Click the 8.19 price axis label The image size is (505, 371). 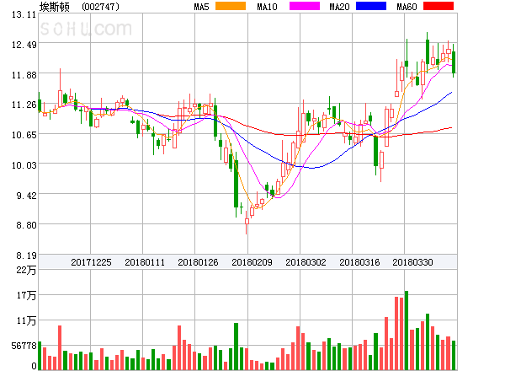click(x=26, y=255)
